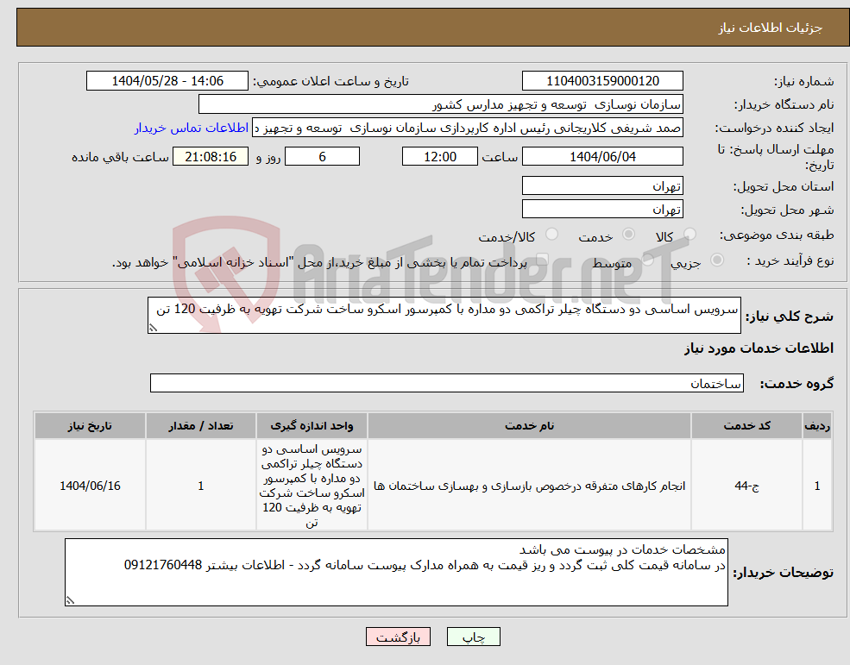Open the اطلاعات تماس خریدار link
Viewport: 850px width, 665px height.
(192, 128)
